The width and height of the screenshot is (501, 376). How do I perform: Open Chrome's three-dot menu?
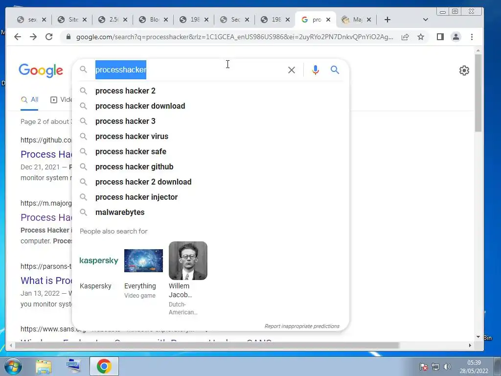tap(472, 37)
